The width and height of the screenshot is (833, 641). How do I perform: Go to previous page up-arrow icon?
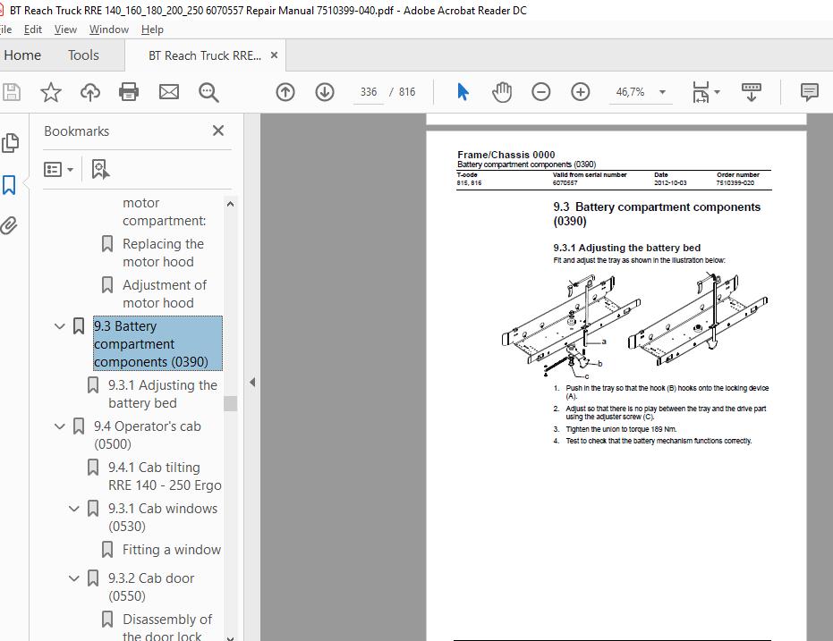[x=285, y=92]
